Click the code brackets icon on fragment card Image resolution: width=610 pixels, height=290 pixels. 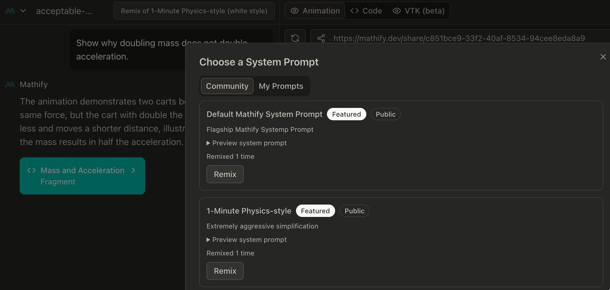coord(32,170)
